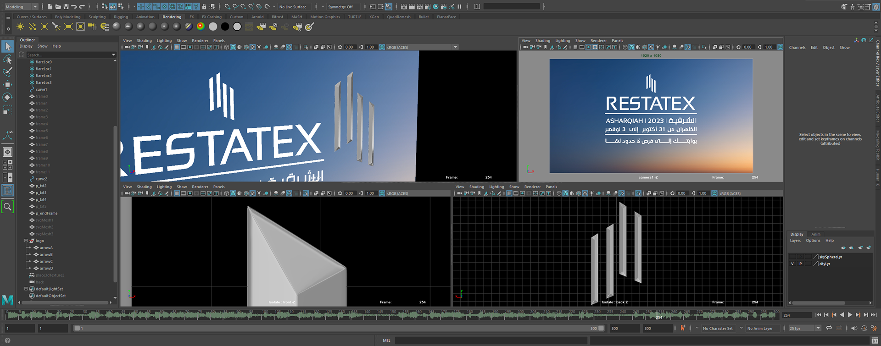Create a new empty layer icon

[860, 247]
